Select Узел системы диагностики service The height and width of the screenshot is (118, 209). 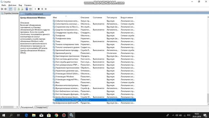94,59
